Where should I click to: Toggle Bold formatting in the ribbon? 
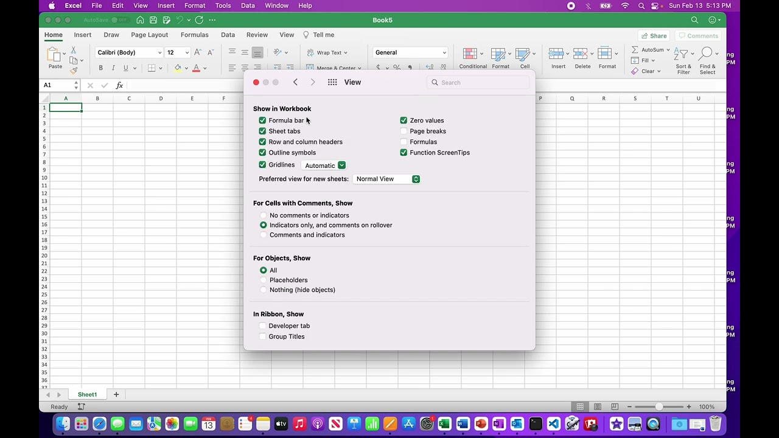101,68
